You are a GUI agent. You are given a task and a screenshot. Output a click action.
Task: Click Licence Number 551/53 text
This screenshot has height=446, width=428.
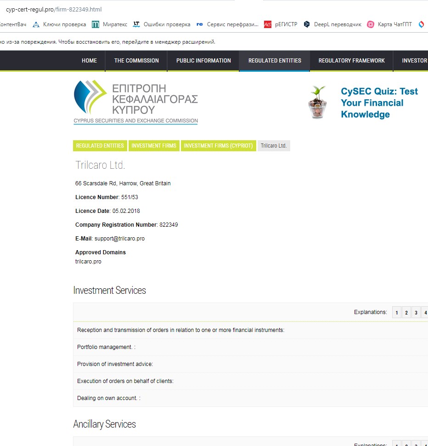(107, 197)
